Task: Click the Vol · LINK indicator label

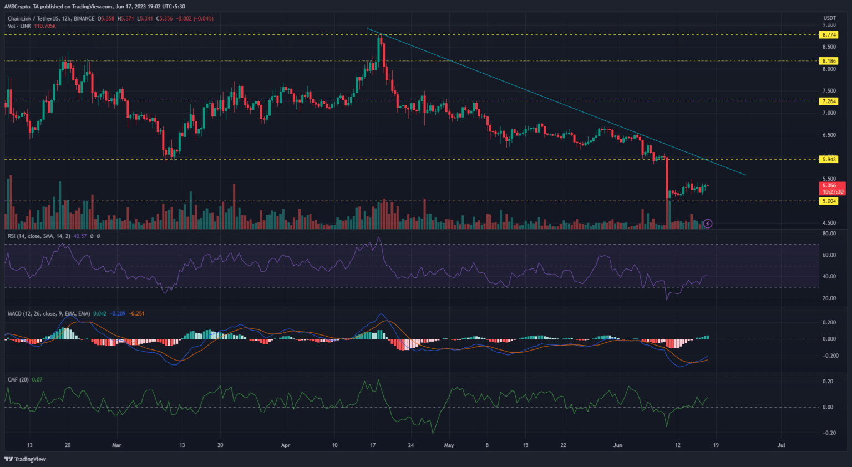Action: tap(19, 26)
